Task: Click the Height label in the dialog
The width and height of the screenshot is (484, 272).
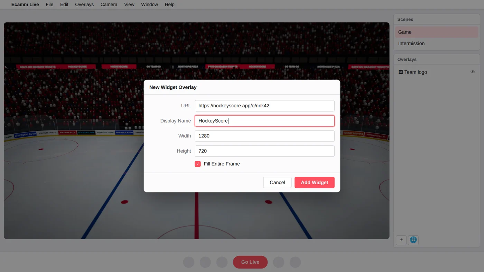Action: tap(184, 151)
